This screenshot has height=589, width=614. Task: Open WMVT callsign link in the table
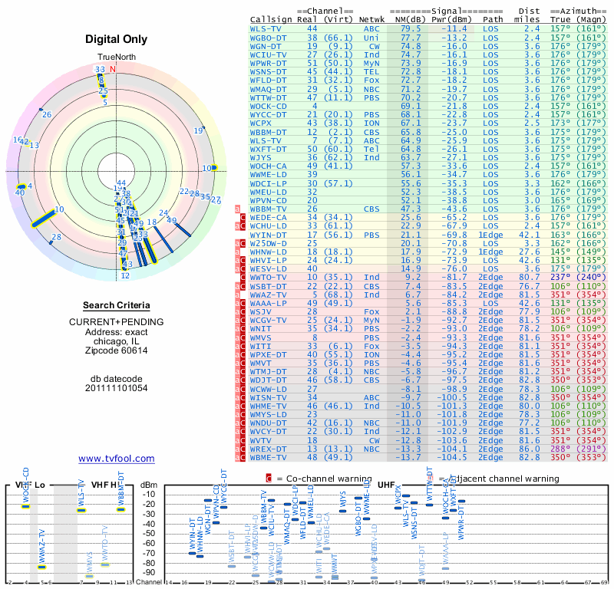click(x=260, y=364)
